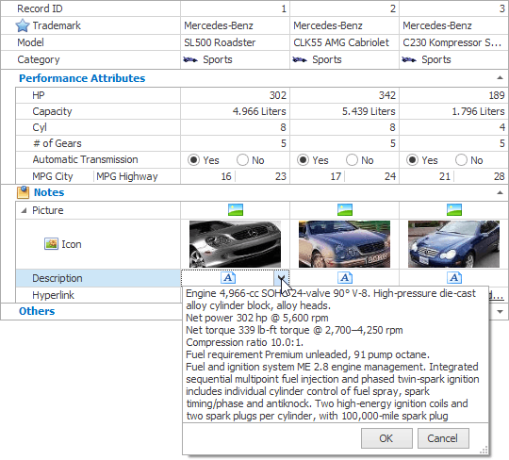Click the 4.966 Liters capacity cell

click(235, 111)
